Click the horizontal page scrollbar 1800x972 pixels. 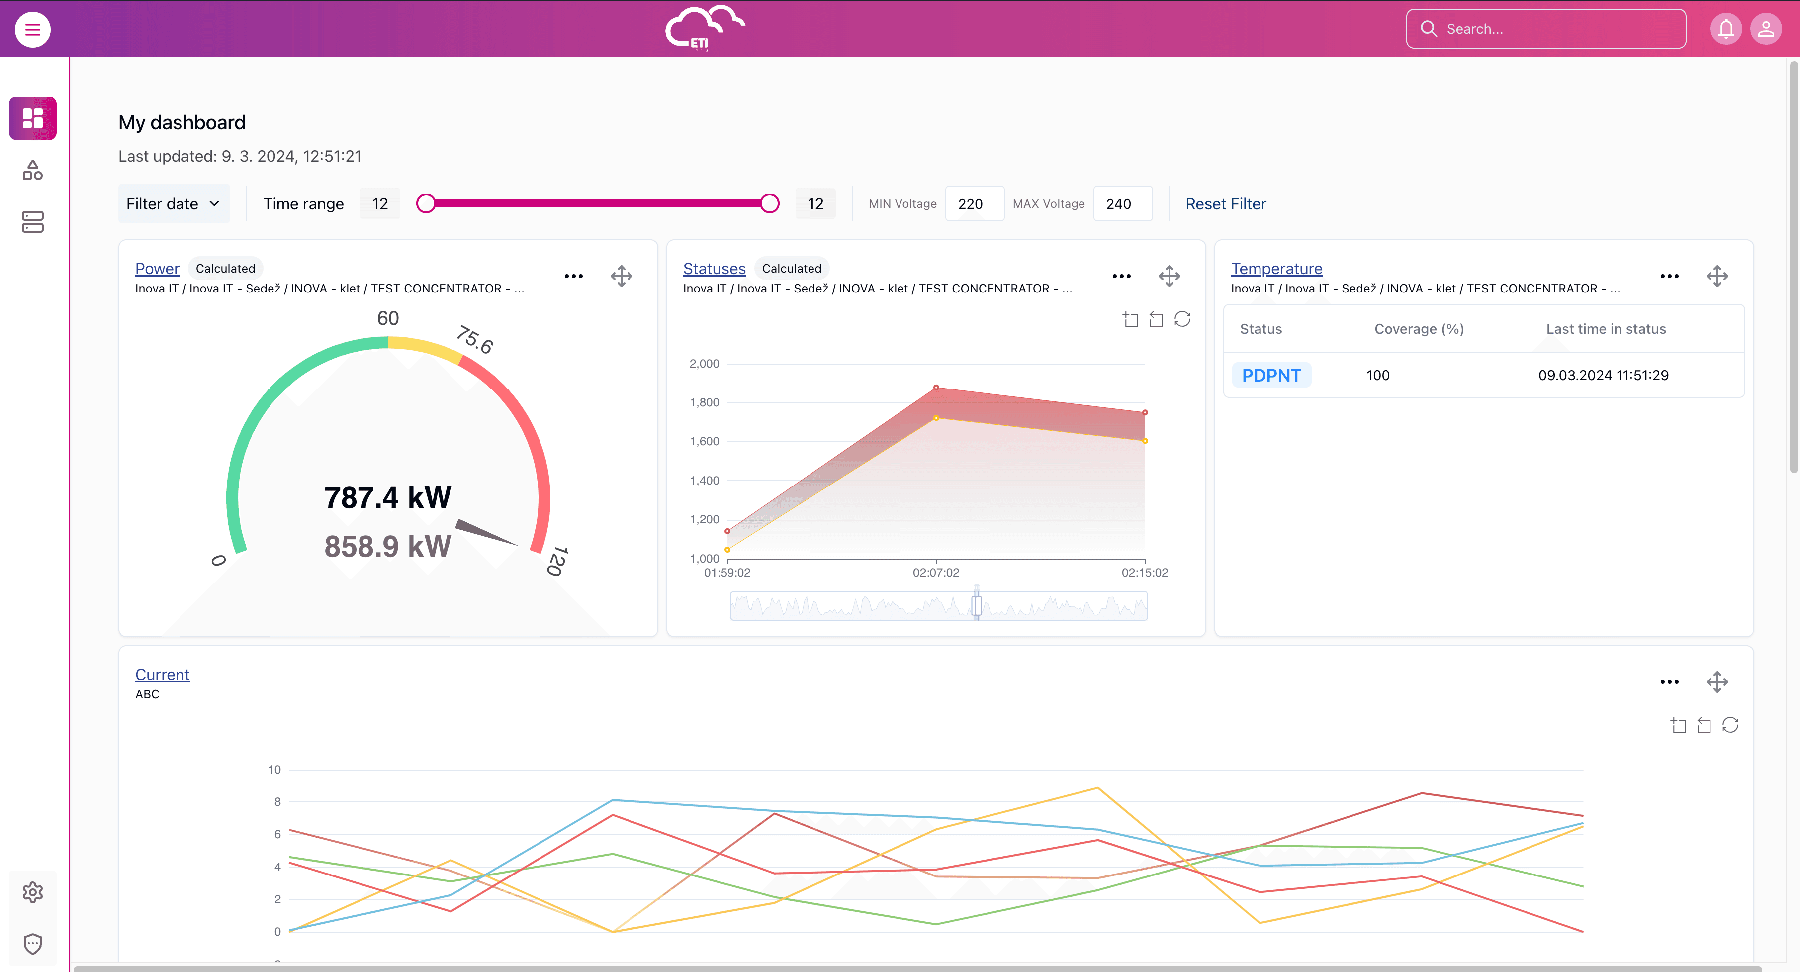point(917,968)
